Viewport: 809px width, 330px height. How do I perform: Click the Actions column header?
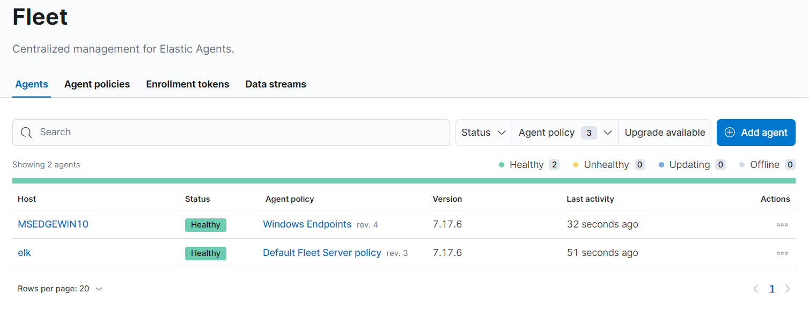pos(775,199)
